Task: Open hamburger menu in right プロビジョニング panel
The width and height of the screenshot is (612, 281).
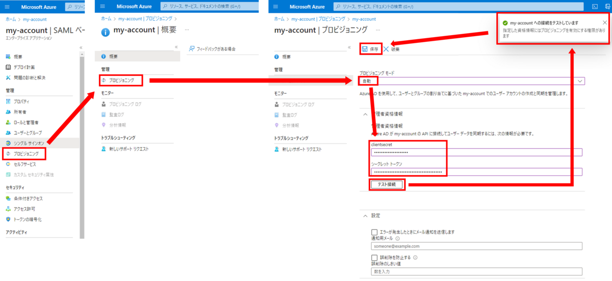Action: tap(276, 7)
